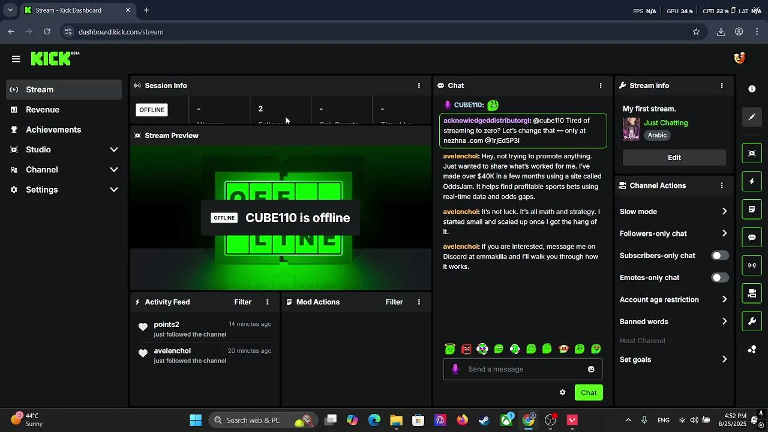Toggle the Activity Feed lightning icon in right rail
Viewport: 768px width, 432px height.
(x=752, y=181)
